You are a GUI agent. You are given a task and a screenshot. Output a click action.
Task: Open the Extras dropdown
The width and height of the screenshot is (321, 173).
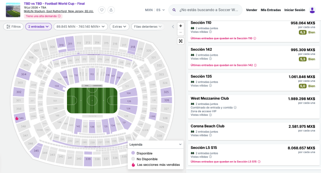[x=119, y=26]
